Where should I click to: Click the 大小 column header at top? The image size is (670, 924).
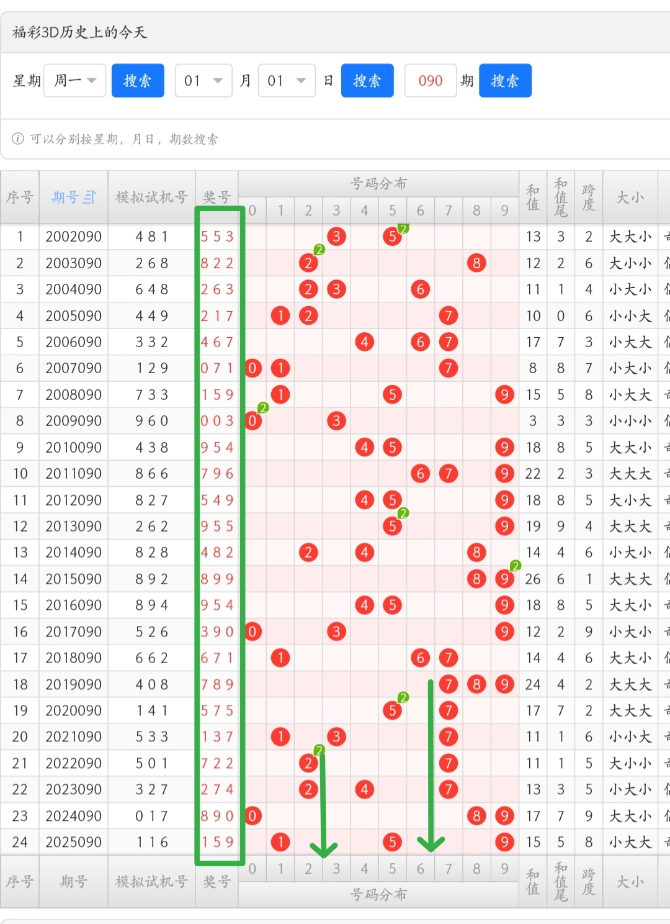630,197
